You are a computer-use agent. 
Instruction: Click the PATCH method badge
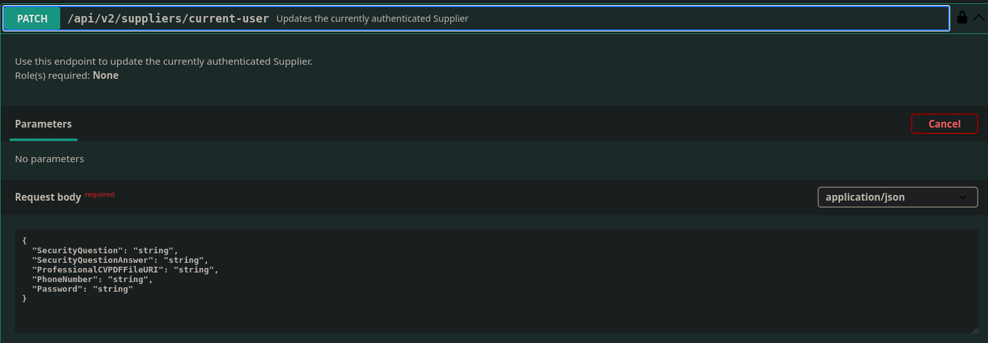pos(32,19)
